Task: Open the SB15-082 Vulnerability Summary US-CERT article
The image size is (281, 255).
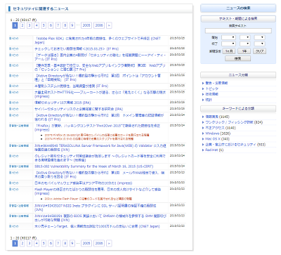Action: pyautogui.click(x=93, y=166)
